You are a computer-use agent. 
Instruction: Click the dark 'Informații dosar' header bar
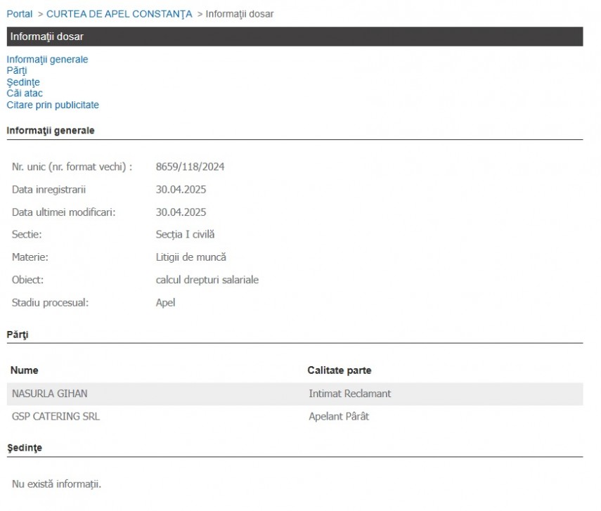coord(295,37)
